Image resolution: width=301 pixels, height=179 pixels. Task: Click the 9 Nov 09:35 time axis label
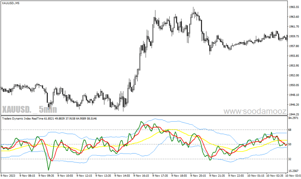point(46,175)
